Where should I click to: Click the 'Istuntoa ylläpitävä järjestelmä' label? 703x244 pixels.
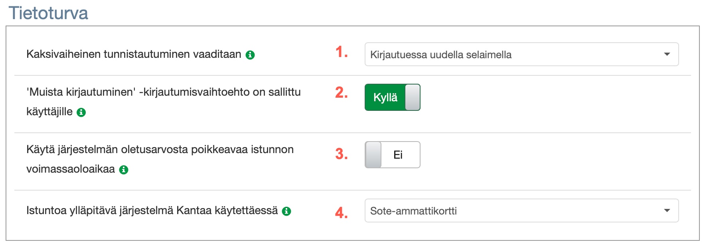click(x=152, y=211)
